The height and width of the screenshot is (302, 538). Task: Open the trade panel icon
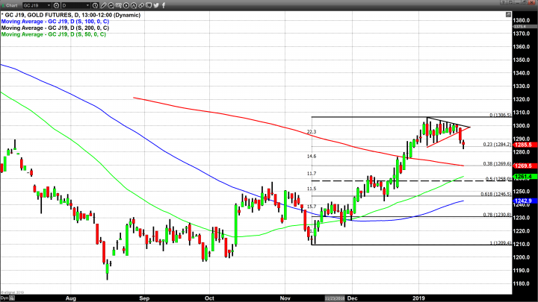pos(119,5)
